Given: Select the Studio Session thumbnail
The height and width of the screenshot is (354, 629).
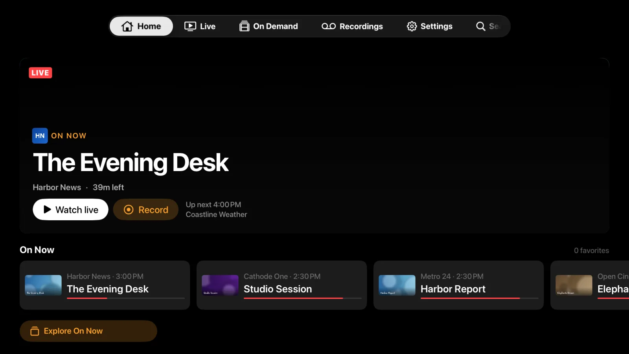Looking at the screenshot, I should [x=220, y=285].
